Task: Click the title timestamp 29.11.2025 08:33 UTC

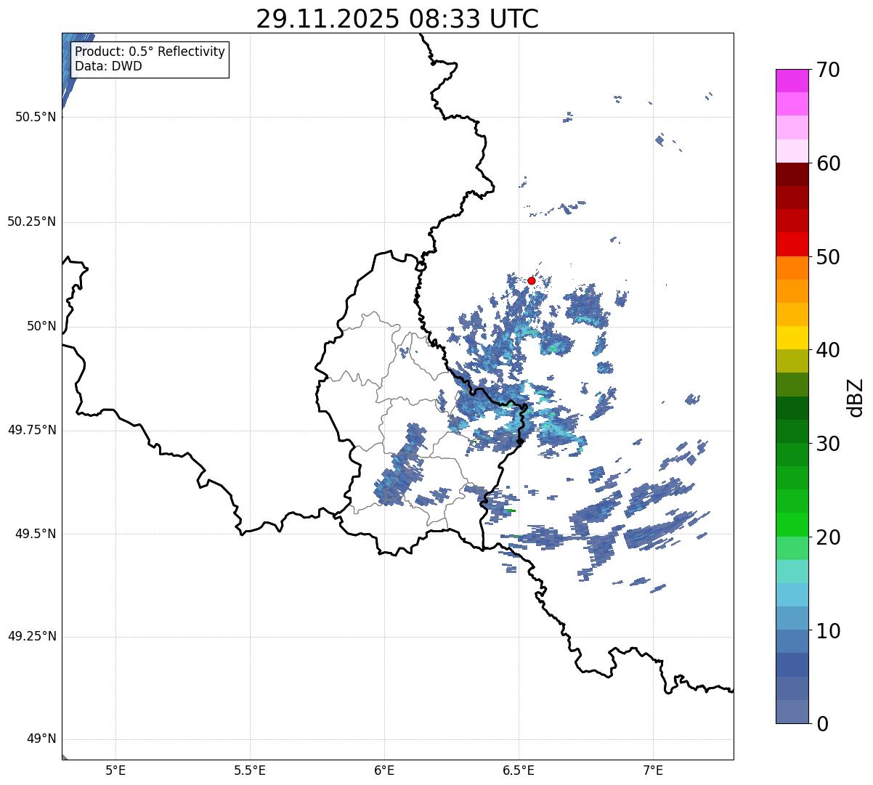Action: pos(397,19)
